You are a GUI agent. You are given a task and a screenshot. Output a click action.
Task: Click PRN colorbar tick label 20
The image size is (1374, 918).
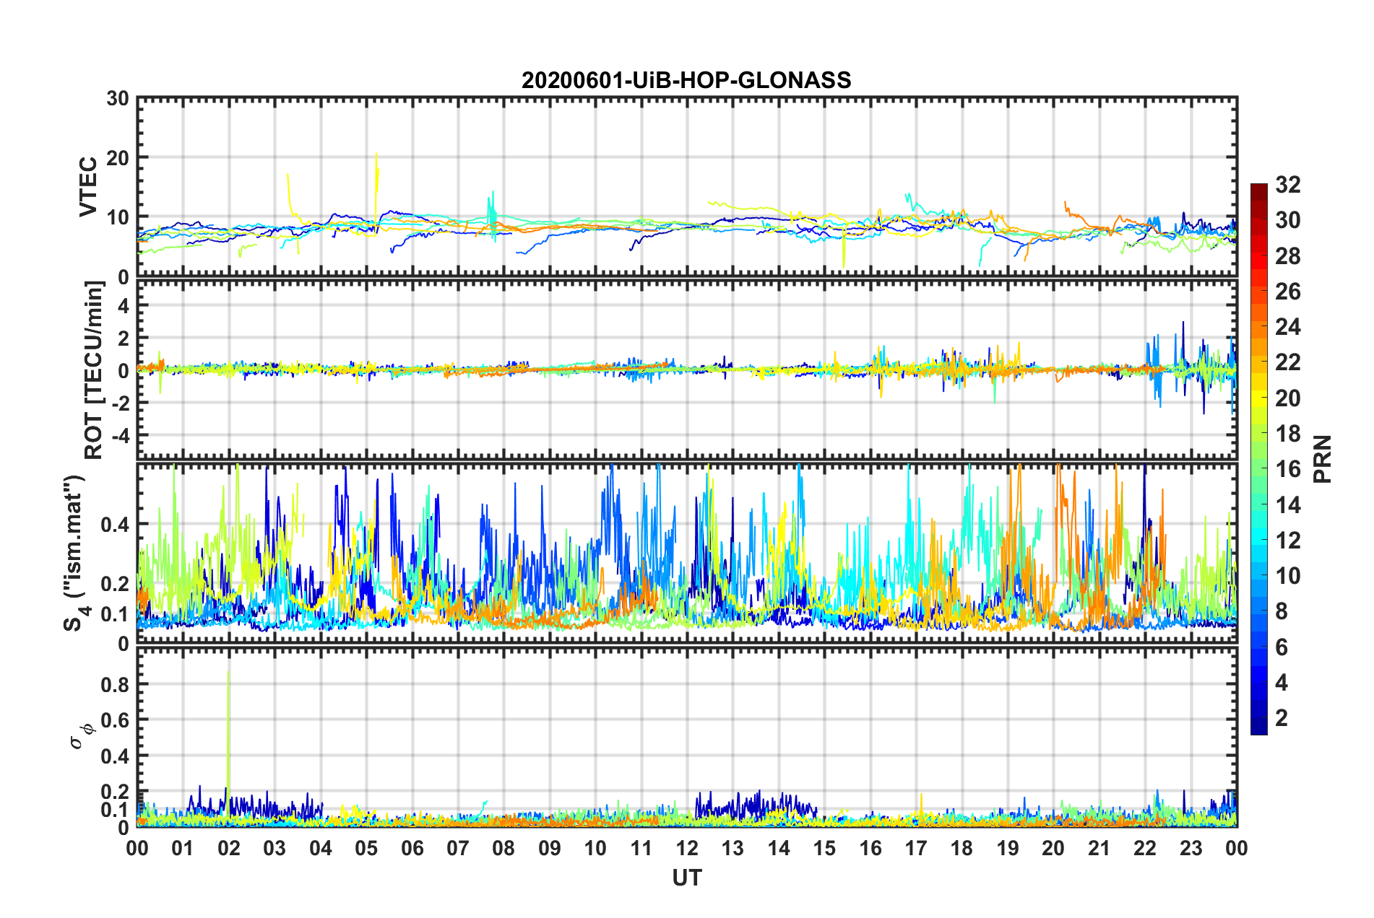[x=1288, y=398]
